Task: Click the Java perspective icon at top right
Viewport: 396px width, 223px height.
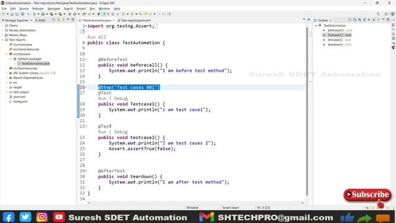Action: point(393,14)
